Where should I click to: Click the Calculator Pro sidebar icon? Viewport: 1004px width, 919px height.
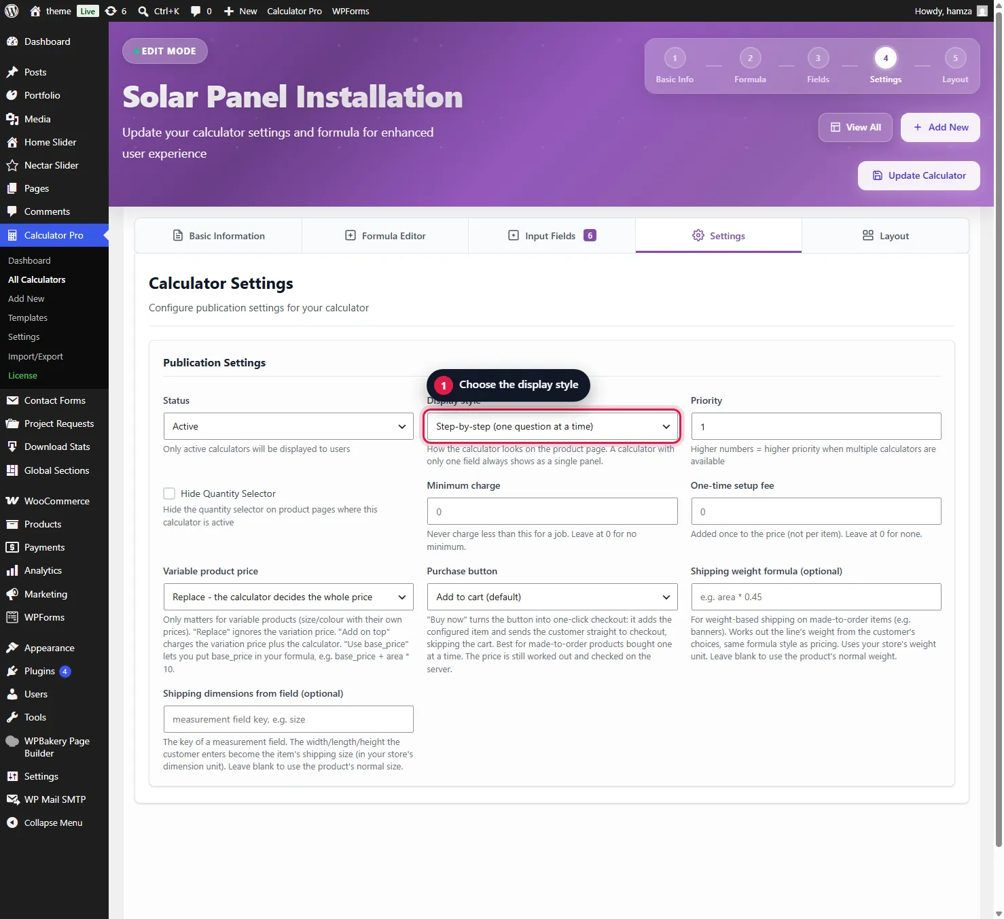[x=12, y=235]
